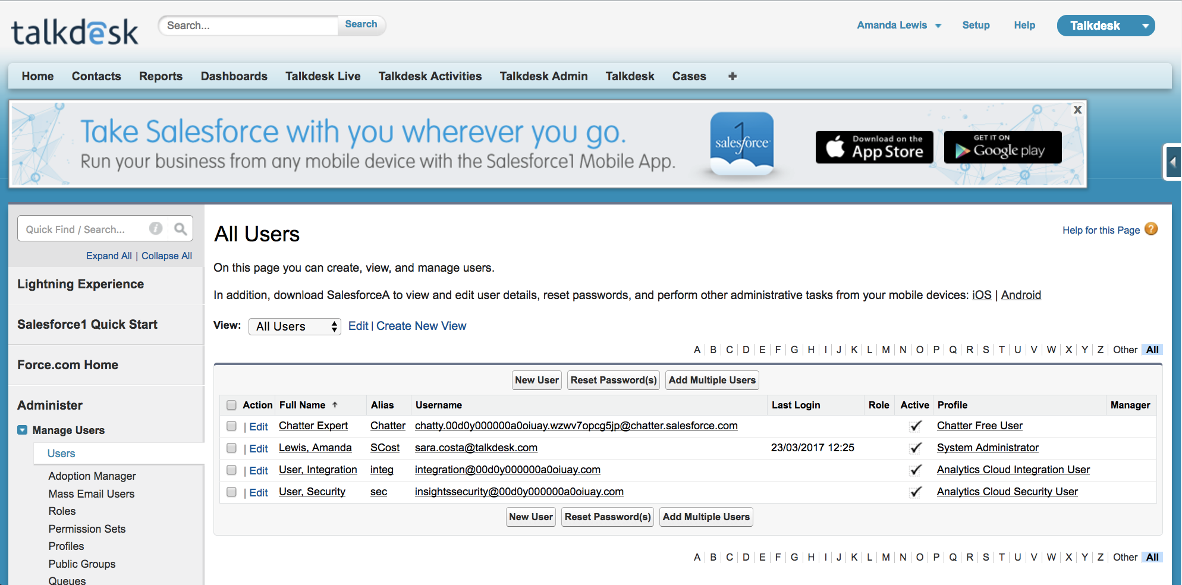Edit the Chatter Expert user
1182x585 pixels.
(x=259, y=427)
